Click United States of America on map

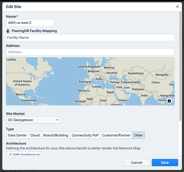click(x=22, y=83)
